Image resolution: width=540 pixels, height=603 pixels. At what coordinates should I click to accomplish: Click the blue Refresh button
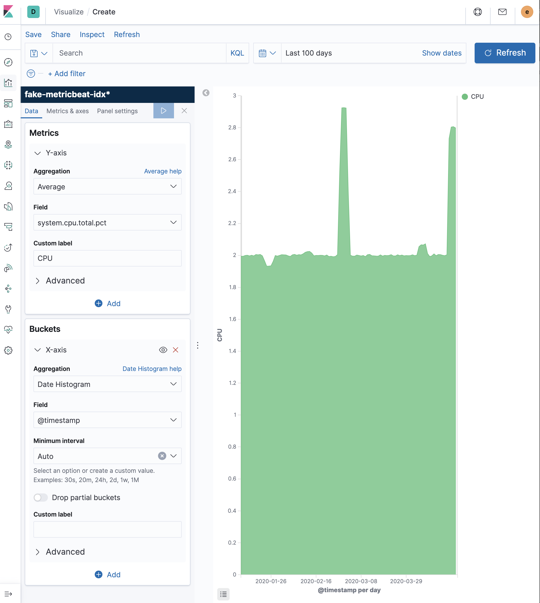point(504,53)
